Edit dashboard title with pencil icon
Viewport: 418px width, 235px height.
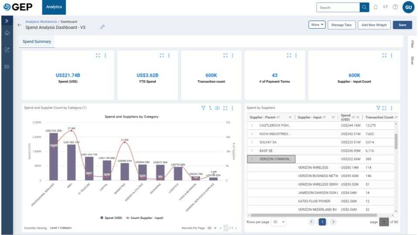[102, 27]
